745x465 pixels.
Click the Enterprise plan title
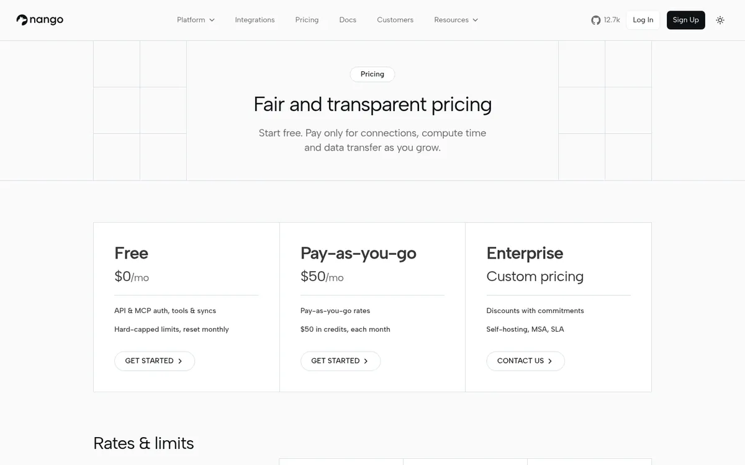coord(525,253)
